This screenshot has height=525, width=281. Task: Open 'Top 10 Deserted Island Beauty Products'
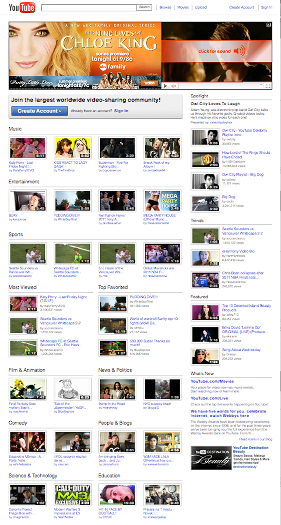(x=247, y=308)
